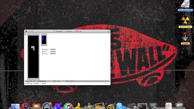
Task: Open the Games joystick desktop icon
Action: tap(185, 37)
